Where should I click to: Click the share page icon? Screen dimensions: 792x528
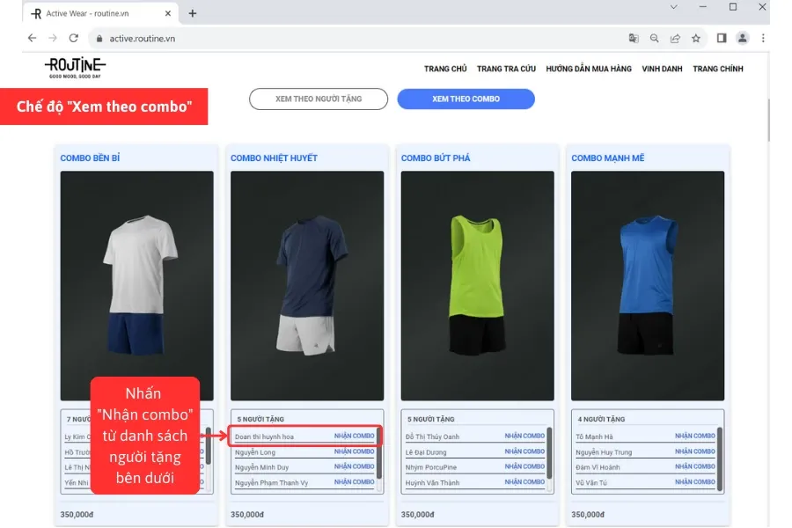coord(675,39)
